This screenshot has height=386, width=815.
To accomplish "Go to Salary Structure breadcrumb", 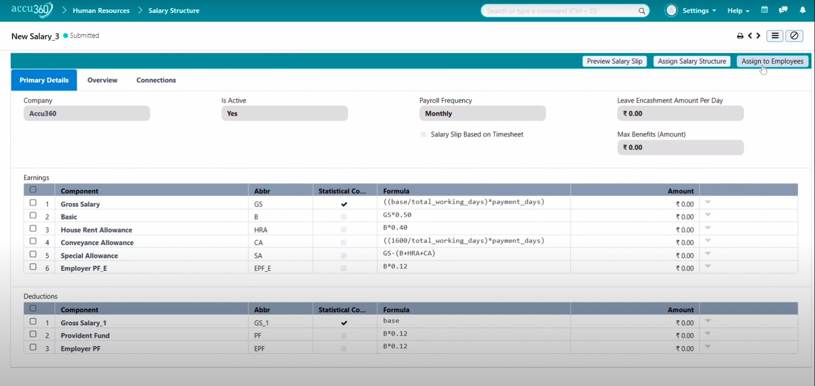I will pos(174,11).
